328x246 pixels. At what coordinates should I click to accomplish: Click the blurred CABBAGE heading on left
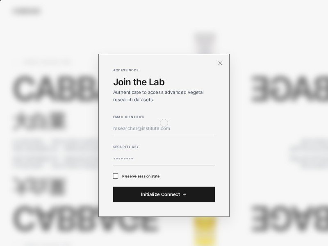click(x=55, y=88)
